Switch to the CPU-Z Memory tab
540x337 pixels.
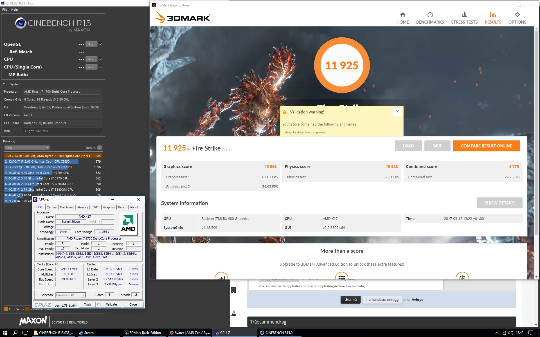83,207
